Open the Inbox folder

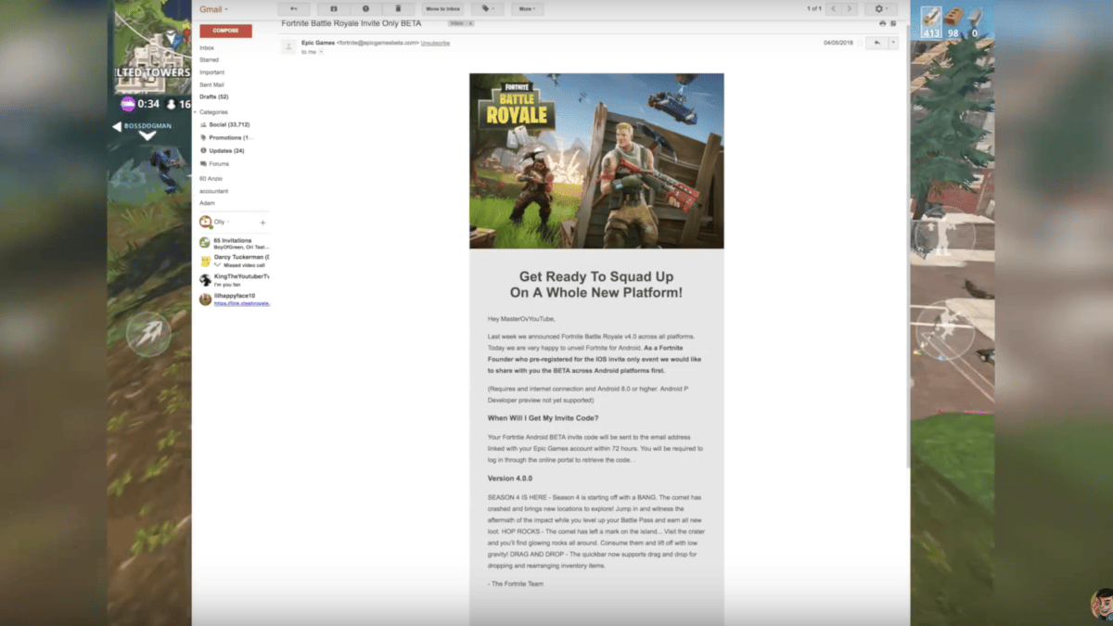coord(207,47)
